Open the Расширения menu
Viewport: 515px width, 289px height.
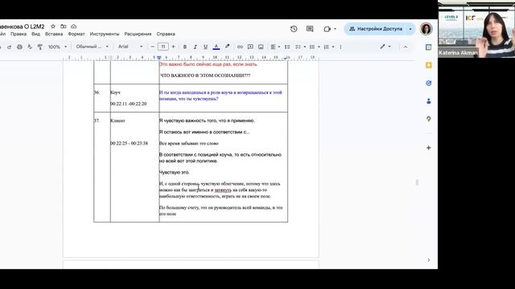point(138,34)
